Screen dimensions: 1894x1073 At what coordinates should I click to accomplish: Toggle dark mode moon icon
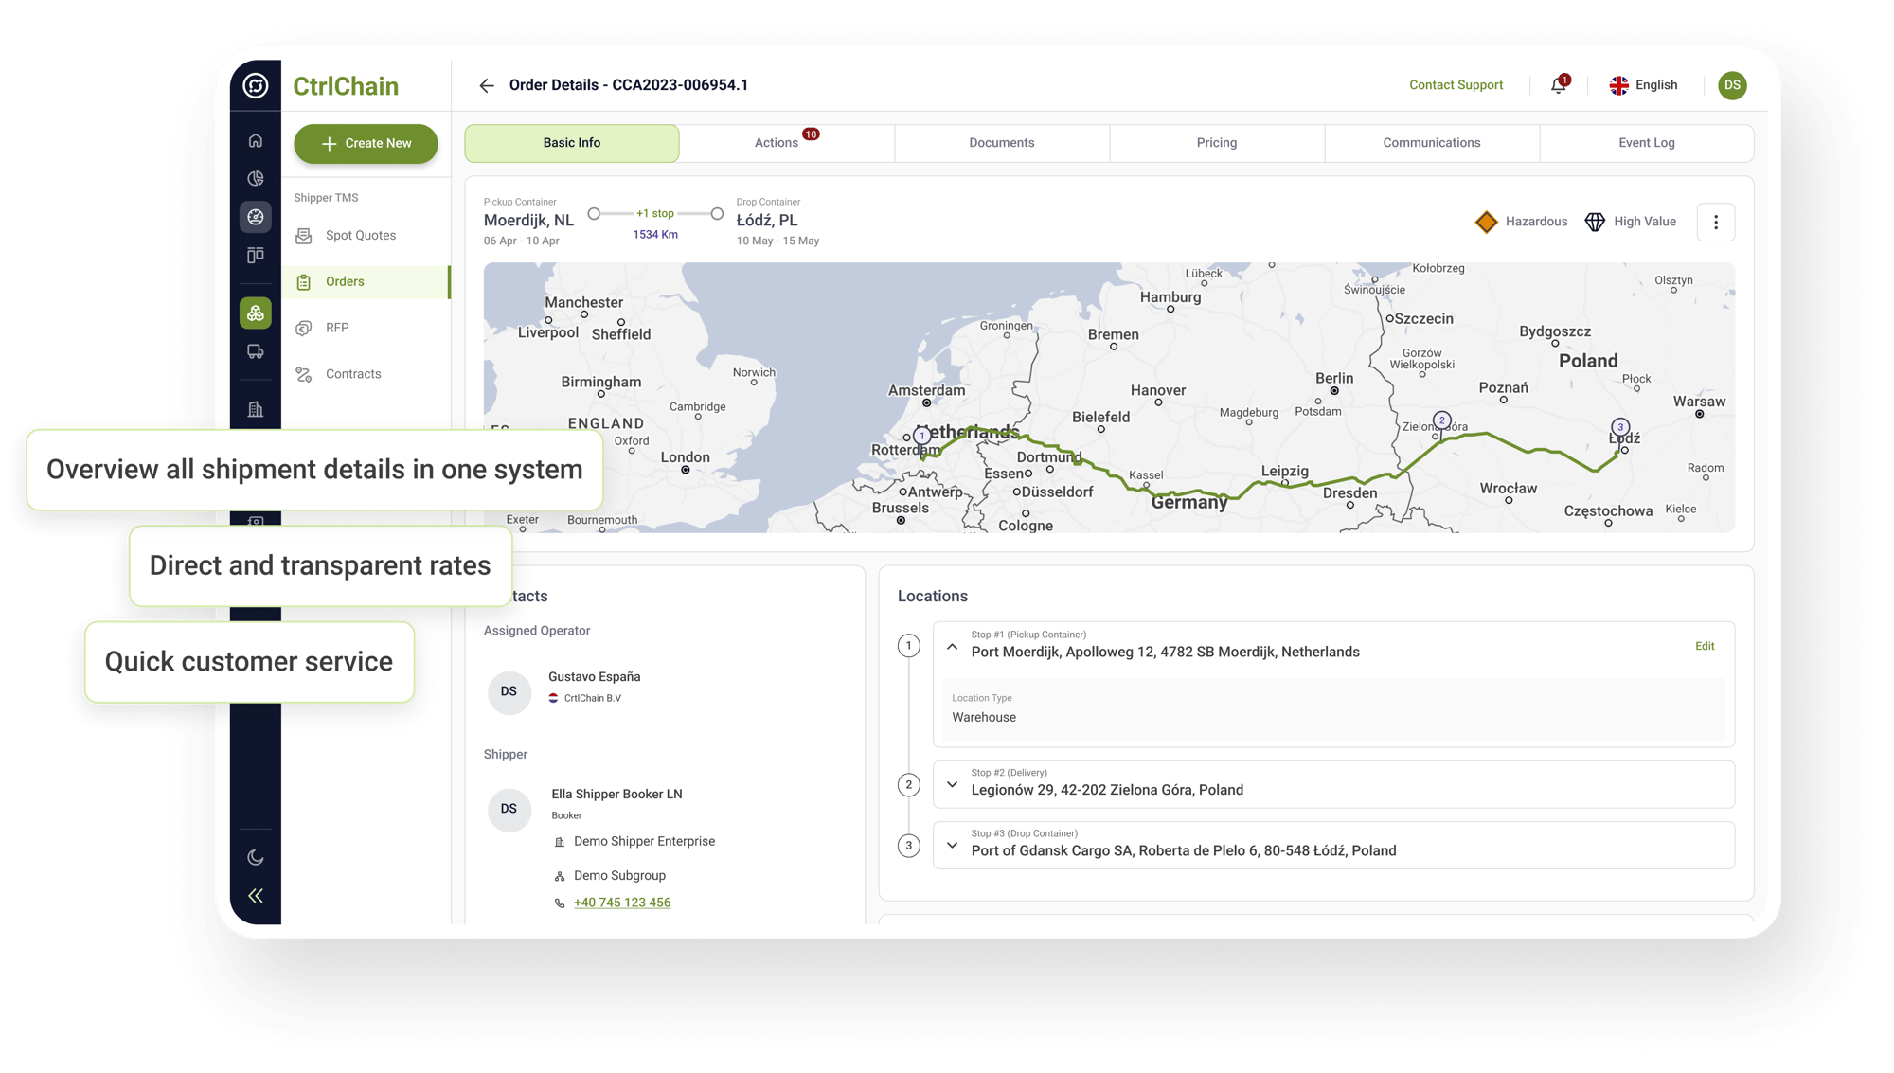(x=256, y=858)
